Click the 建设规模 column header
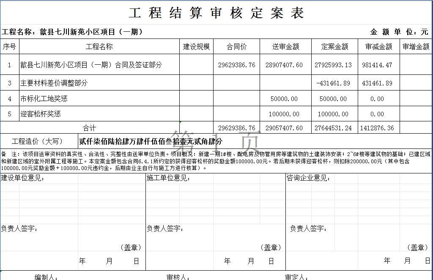 197,47
